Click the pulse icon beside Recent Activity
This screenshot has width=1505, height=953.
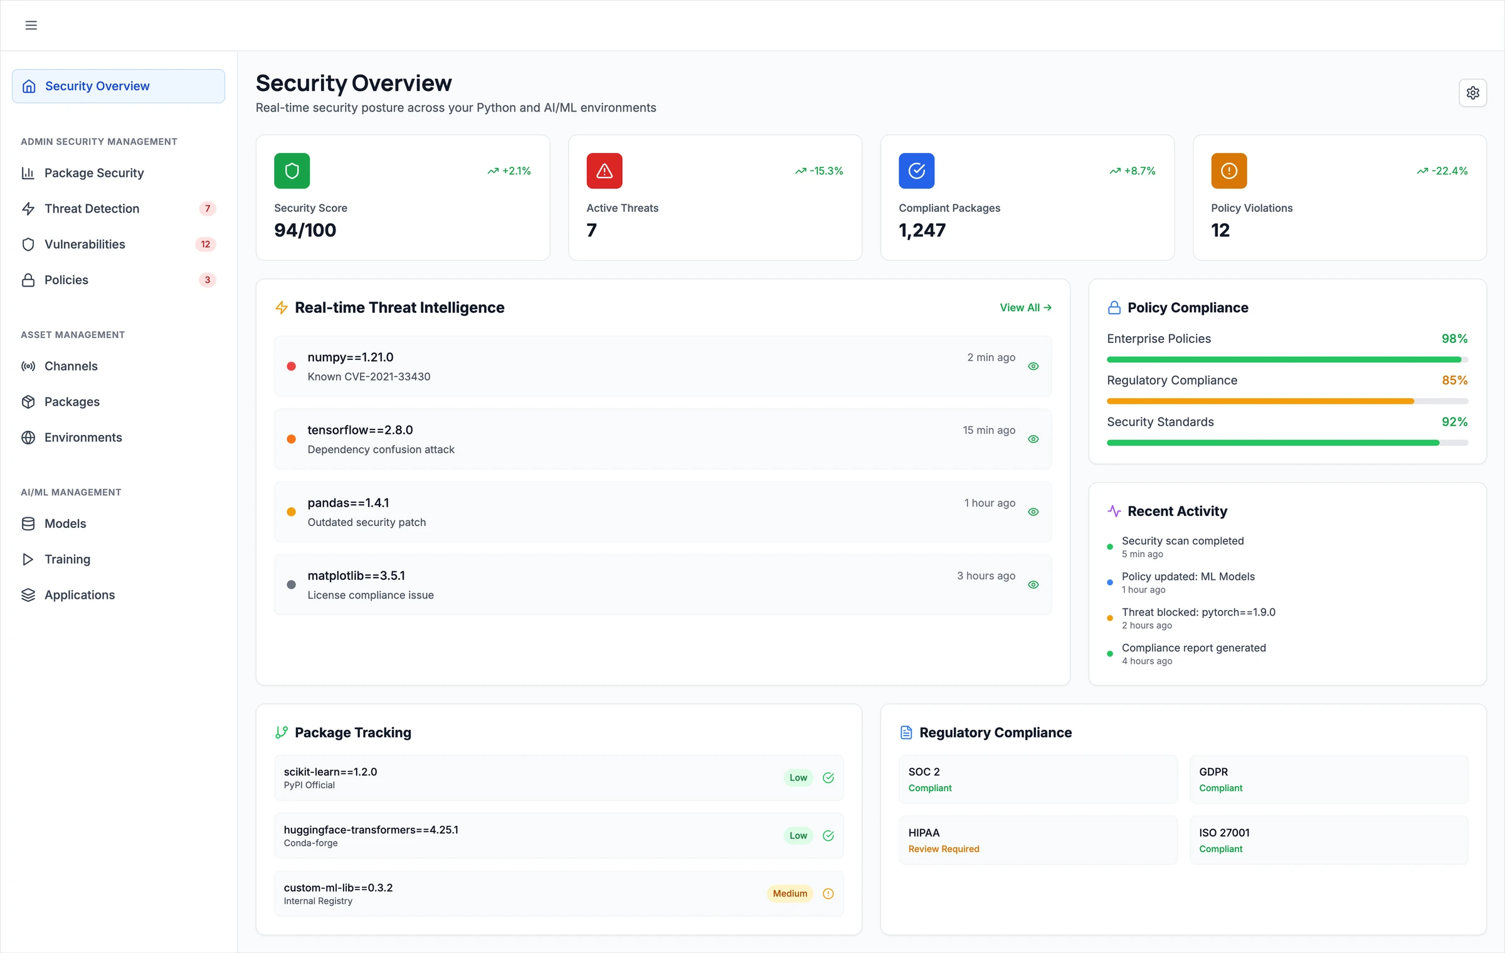[x=1114, y=511]
